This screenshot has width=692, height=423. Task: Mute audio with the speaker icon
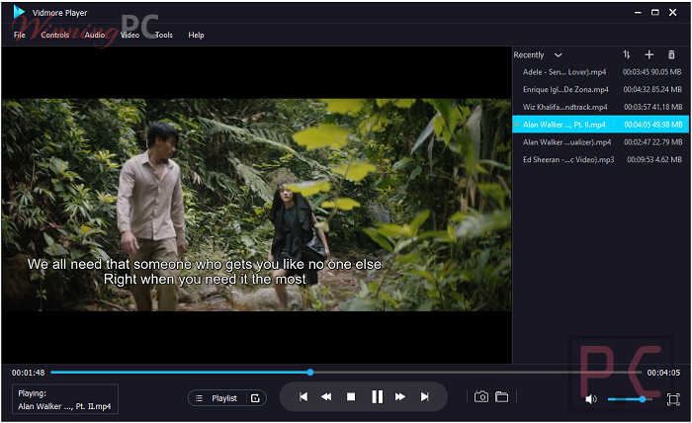tap(591, 399)
